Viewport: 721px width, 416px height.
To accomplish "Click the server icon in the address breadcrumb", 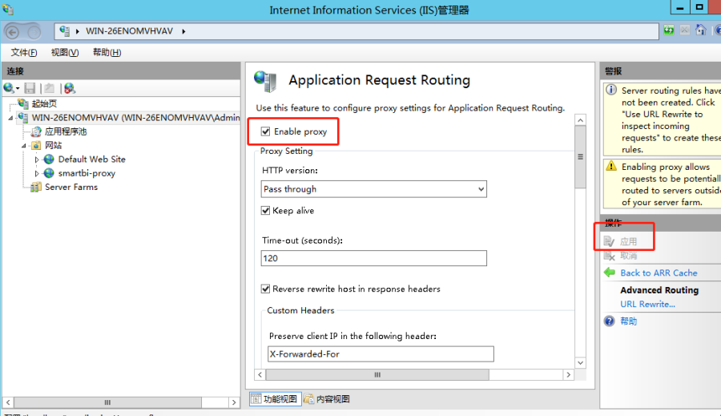I will pyautogui.click(x=64, y=31).
